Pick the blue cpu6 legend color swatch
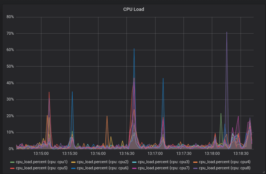Screen dimensions: 266x174 [73, 168]
